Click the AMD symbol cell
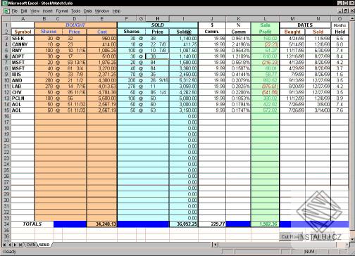The height and width of the screenshot is (256, 355). (23, 80)
